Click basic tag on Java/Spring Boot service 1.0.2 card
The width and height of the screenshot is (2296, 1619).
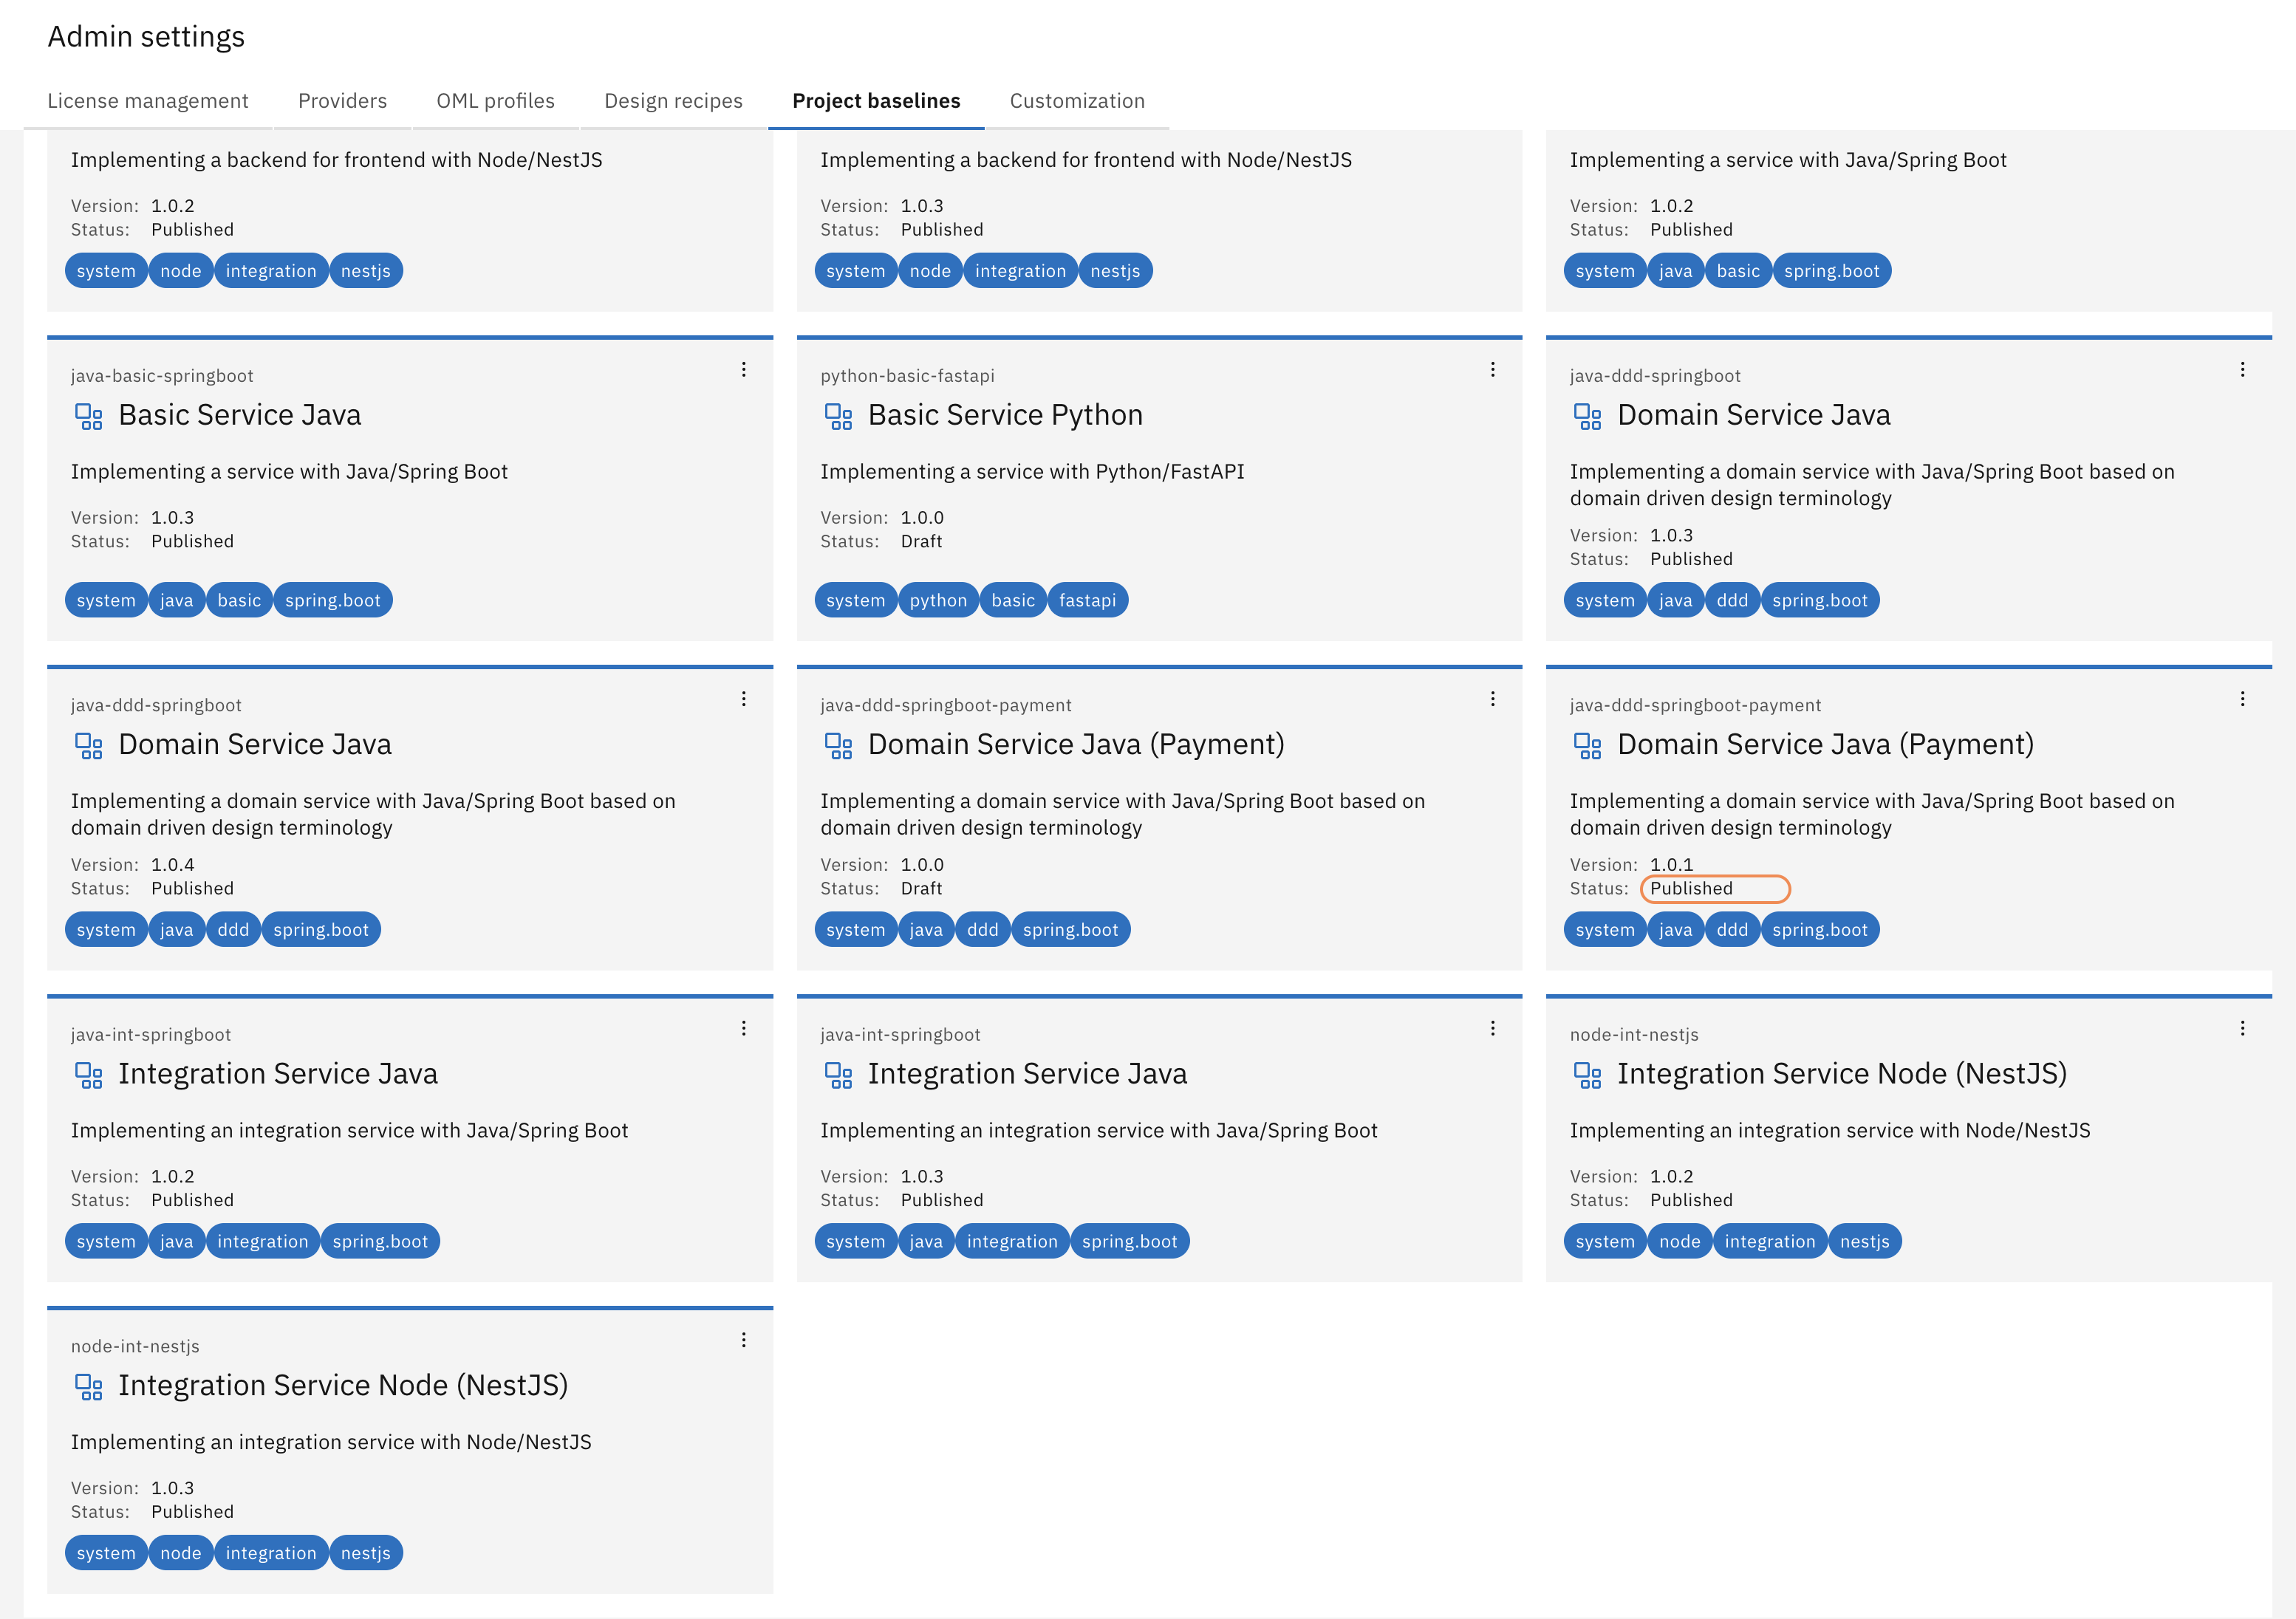click(x=1738, y=271)
